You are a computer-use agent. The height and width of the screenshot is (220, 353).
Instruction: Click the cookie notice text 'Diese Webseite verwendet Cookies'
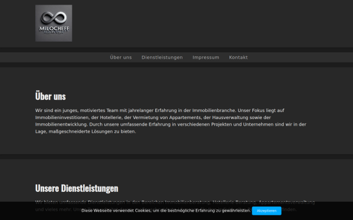click(x=166, y=211)
